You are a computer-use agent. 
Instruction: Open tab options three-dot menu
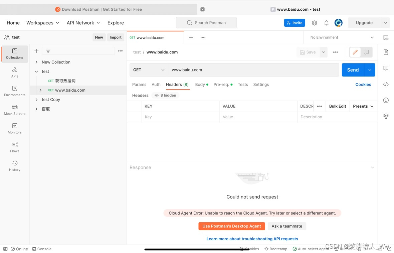coord(203,37)
